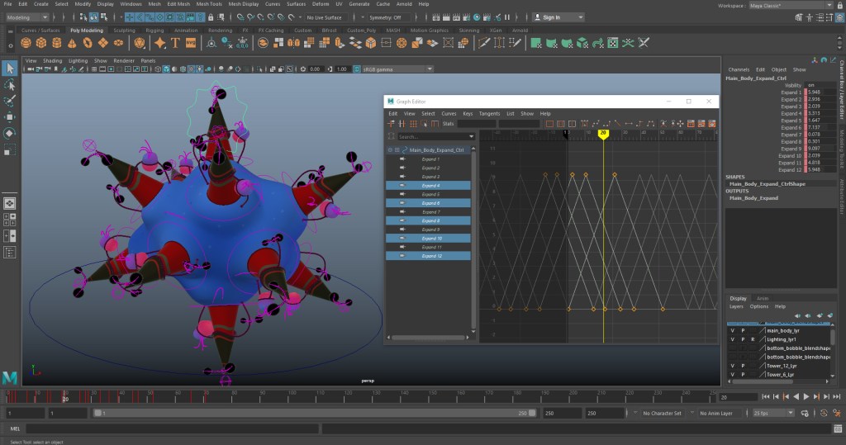Click the SVG tool shelf icon
Screen dimensions: 846x445
pos(191,43)
